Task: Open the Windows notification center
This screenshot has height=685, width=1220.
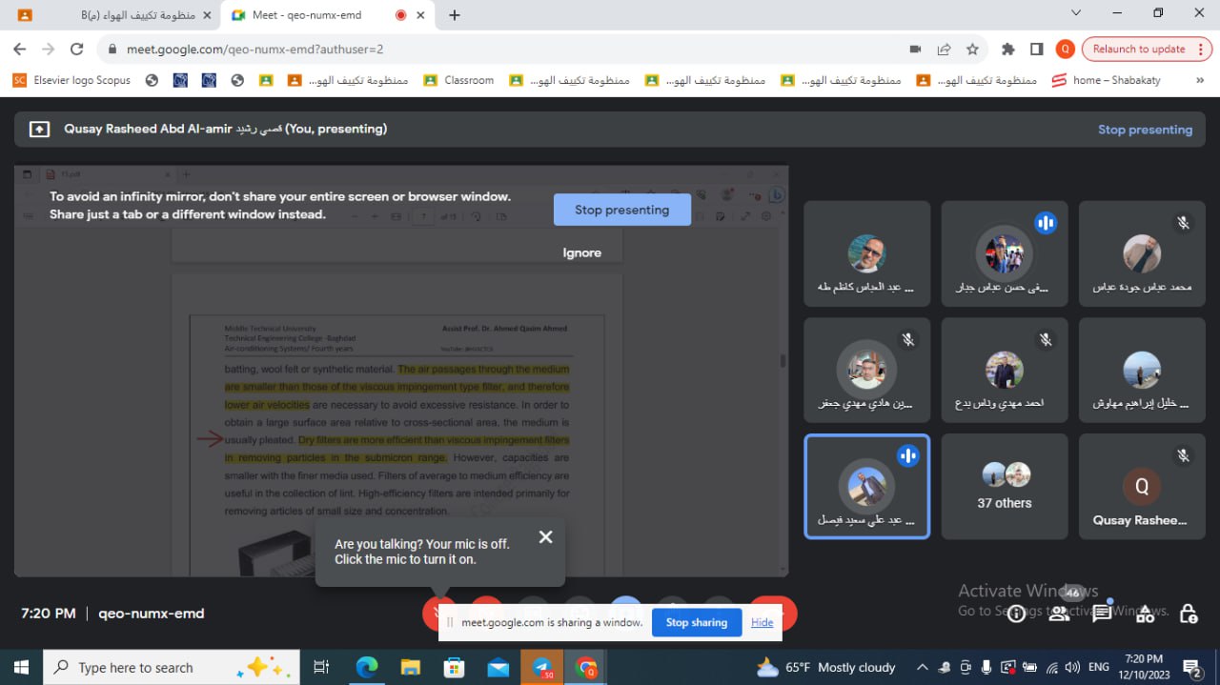Action: (1191, 667)
